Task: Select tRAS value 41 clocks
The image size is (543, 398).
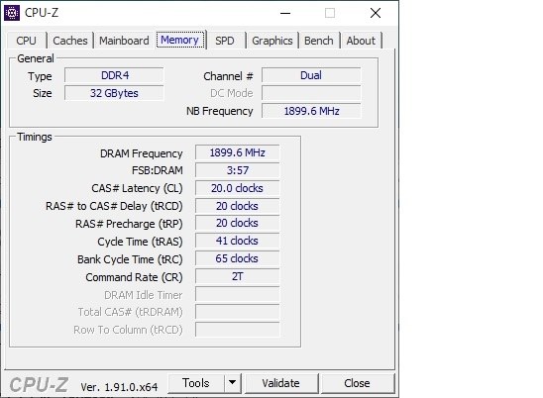Action: (x=237, y=241)
